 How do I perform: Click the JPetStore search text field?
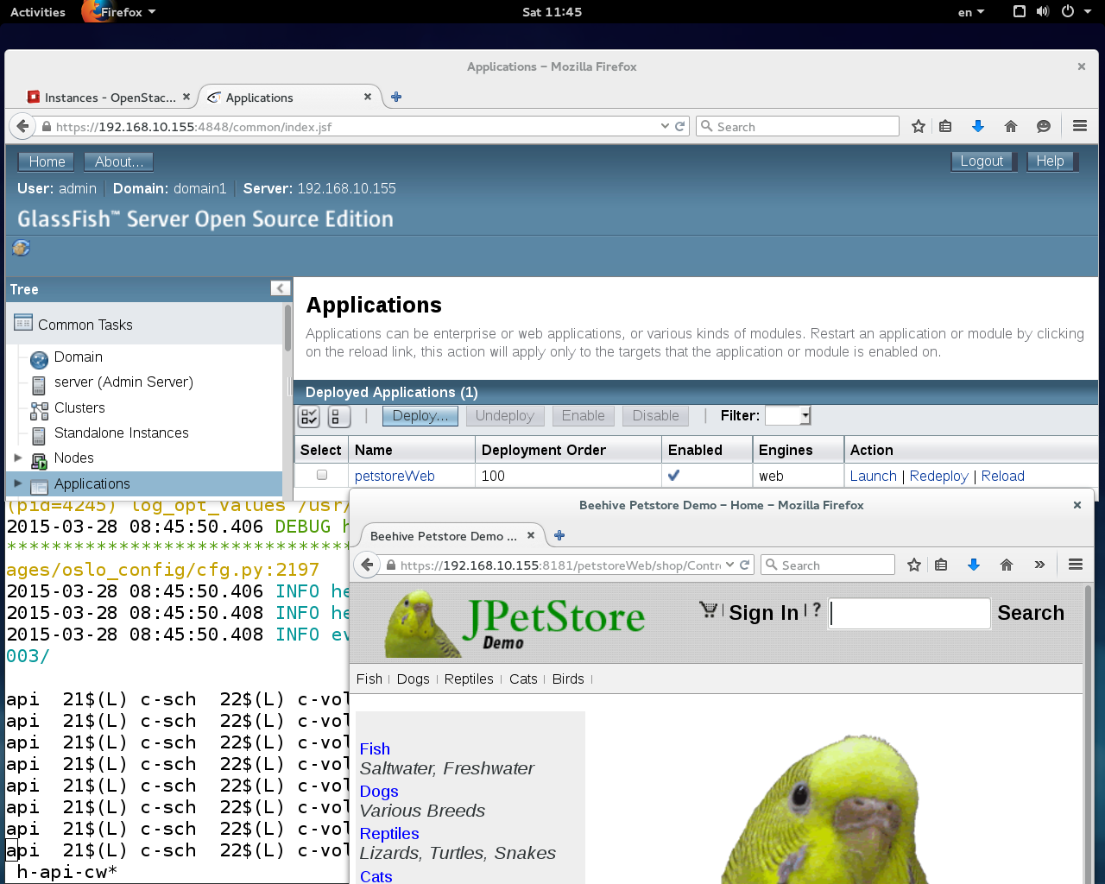point(909,613)
